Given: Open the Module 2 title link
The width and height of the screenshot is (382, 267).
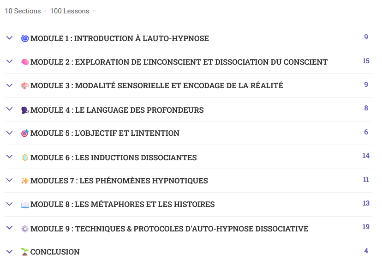Looking at the screenshot, I should click(180, 61).
